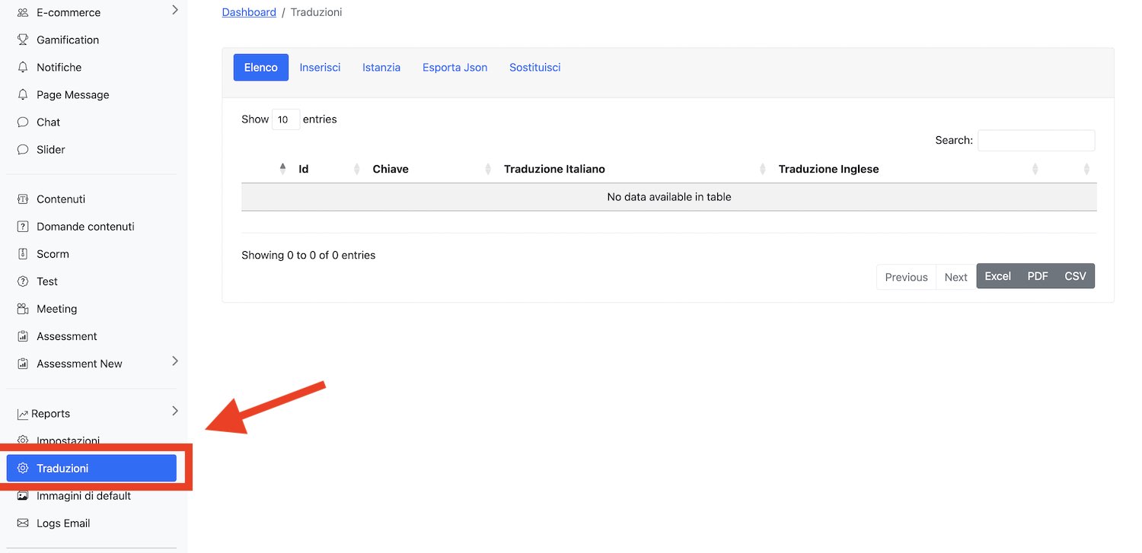Screen dimensions: 1142x553
Task: Open Immagini di default in sidebar
Action: click(84, 496)
